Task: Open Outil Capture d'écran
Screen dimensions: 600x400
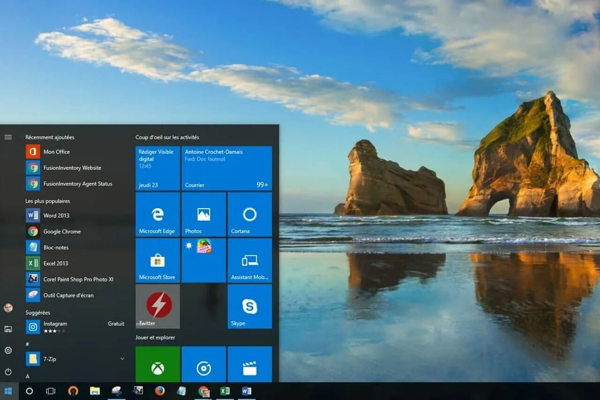Action: point(75,295)
